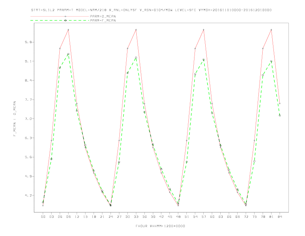The image size is (305, 236).
Task: Click the vertical axis title F_MEAN | O_MEAN
Action: click(x=15, y=119)
